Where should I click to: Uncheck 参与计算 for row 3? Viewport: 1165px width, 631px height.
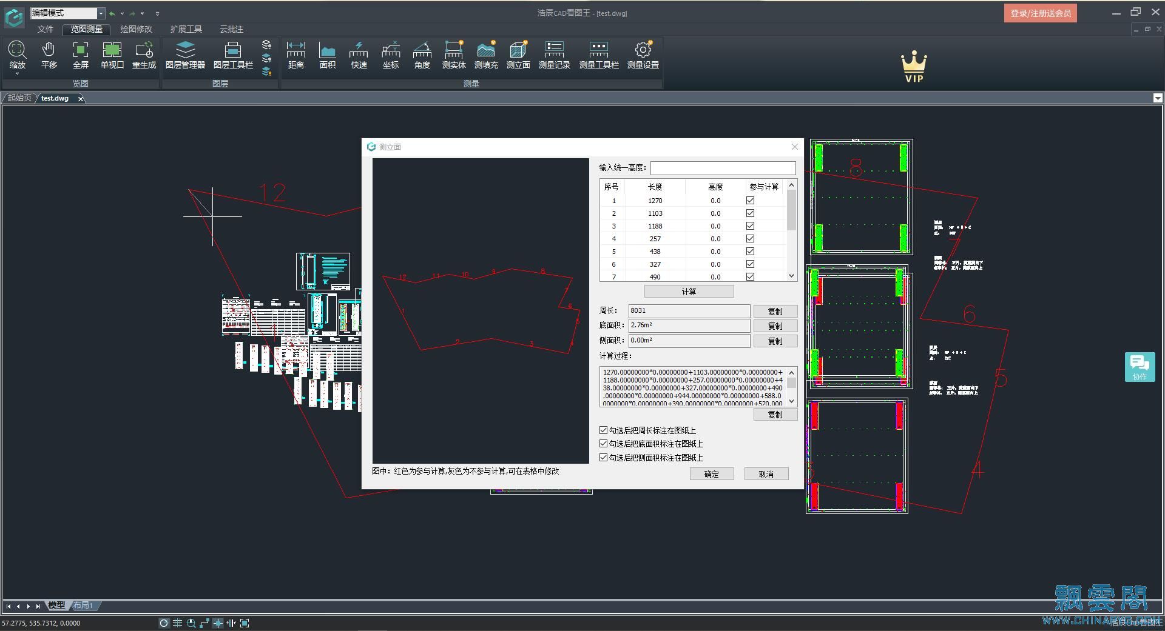[x=750, y=225]
